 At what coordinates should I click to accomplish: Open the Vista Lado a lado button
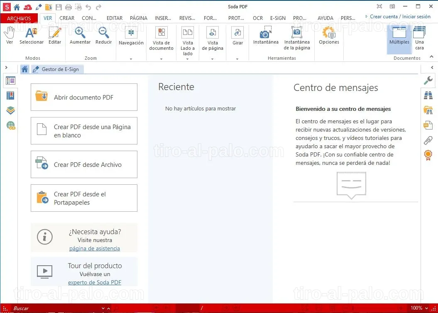click(x=188, y=41)
